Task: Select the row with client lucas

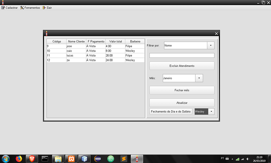Action: (x=95, y=56)
